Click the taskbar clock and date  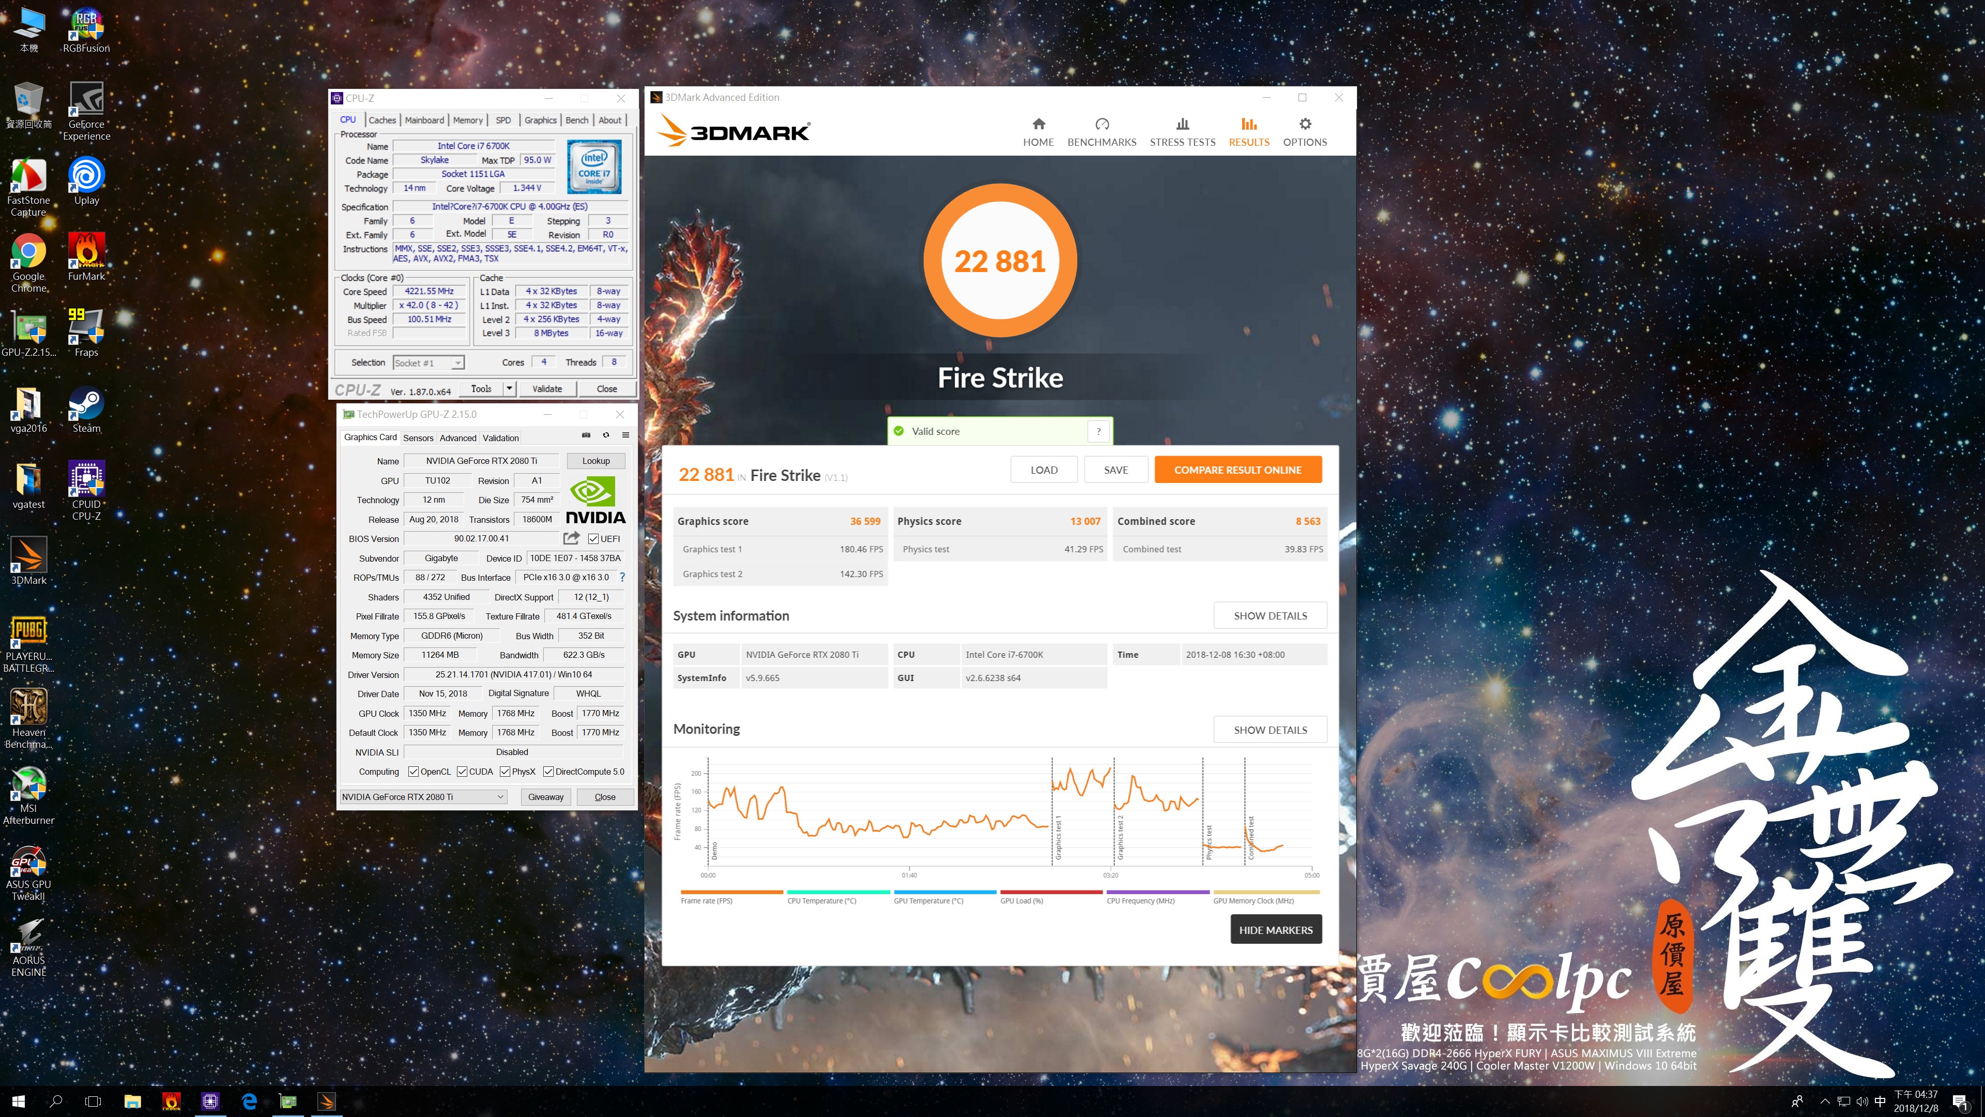(1915, 1101)
